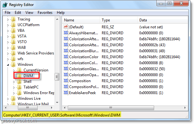This screenshot has height=124, width=194.
Task: Click tree pane scroll up arrow
Action: [57, 19]
